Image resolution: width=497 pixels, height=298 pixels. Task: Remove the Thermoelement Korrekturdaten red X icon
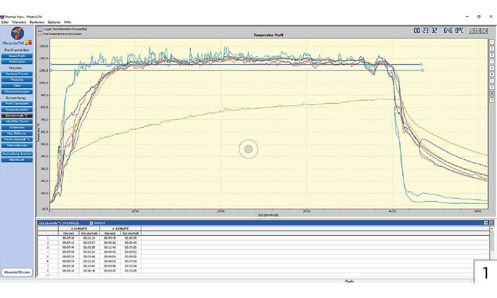point(40,34)
